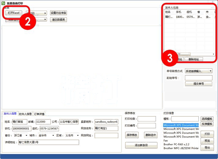The image size is (218, 159).
Task: Open the 区域 dropdown showing 义乌市
Action: click(72, 135)
